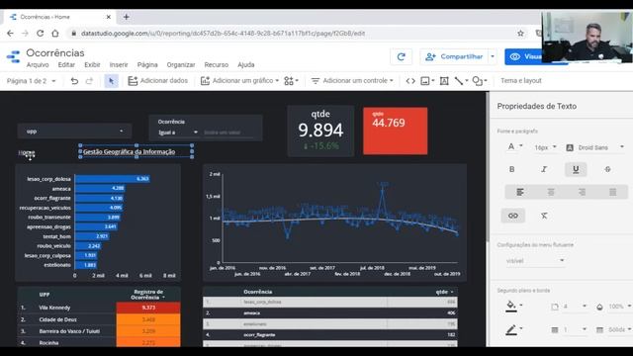Open Página 1 de 2 page selector
633x356 pixels.
point(31,81)
